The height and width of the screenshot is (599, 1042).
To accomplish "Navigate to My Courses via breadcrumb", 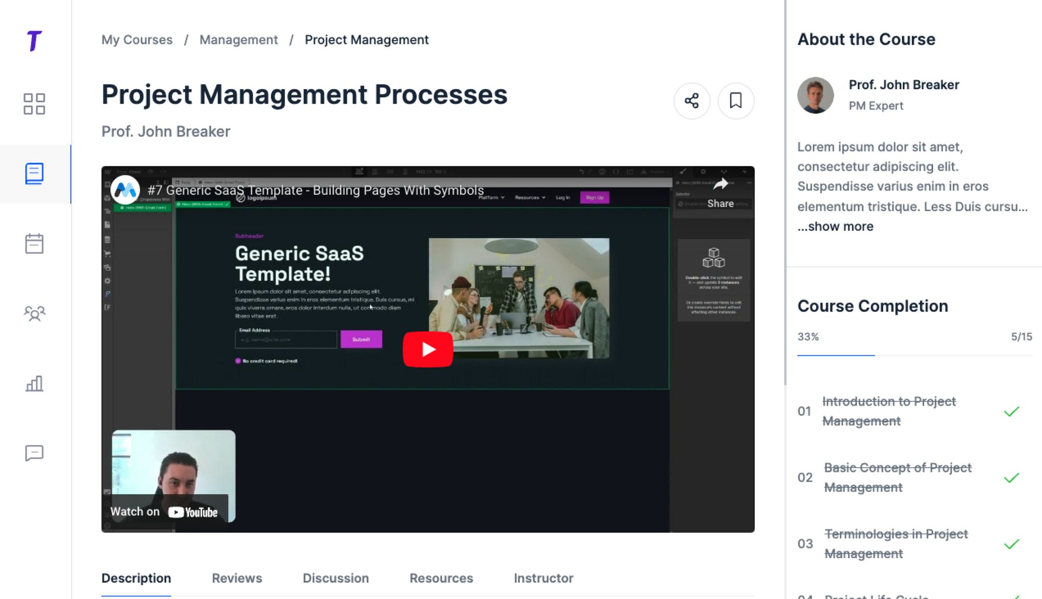I will tap(137, 40).
